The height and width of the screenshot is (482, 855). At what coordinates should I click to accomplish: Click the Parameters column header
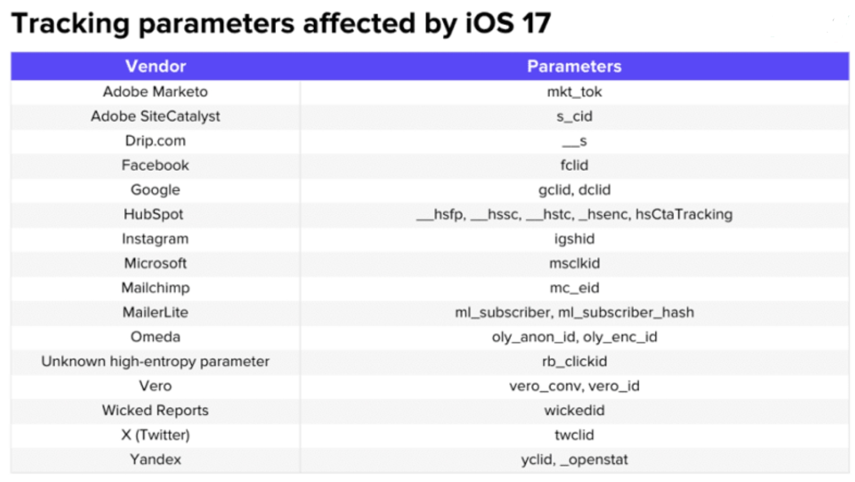click(574, 66)
